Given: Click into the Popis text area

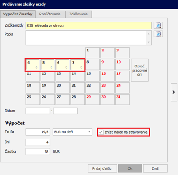Looking at the screenshot, I should pyautogui.click(x=86, y=38).
